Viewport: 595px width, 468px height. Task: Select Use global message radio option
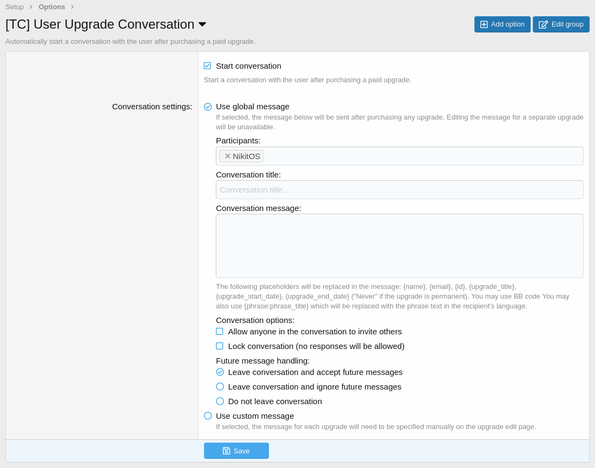208,107
